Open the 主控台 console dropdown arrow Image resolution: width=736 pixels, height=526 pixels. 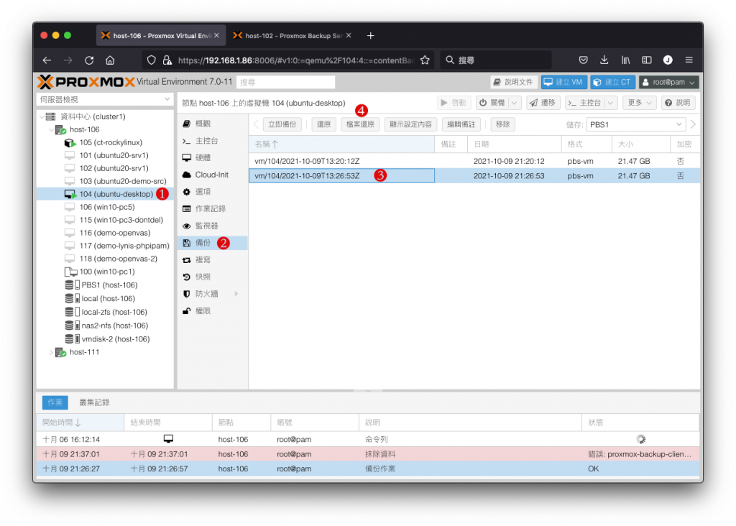click(x=610, y=103)
